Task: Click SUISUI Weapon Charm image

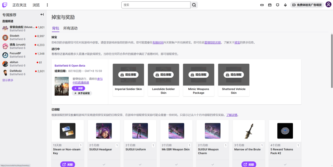Action: [x=213, y=131]
